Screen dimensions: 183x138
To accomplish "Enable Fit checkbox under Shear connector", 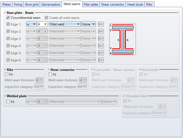I will coord(50,75).
